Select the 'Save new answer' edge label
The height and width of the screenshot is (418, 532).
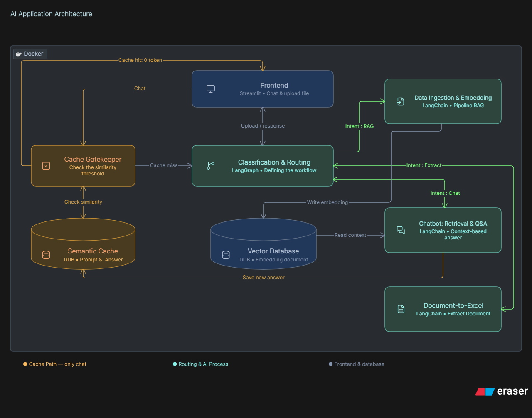coord(264,278)
